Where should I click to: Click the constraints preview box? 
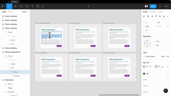click(x=147, y=43)
